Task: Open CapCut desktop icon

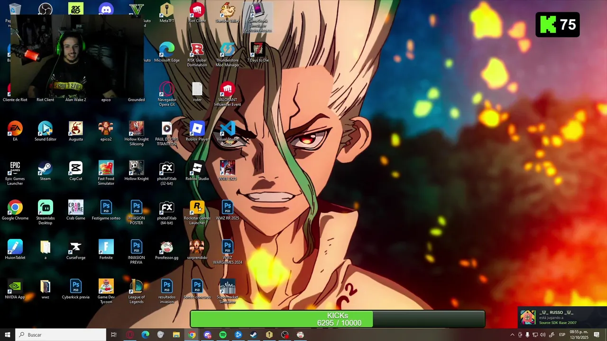Action: click(x=76, y=171)
